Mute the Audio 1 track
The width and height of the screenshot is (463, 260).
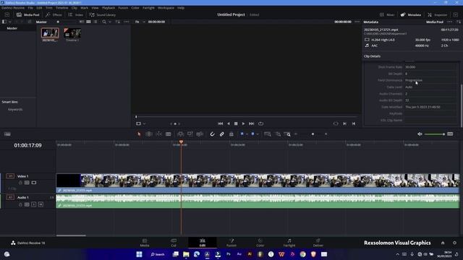(x=41, y=204)
